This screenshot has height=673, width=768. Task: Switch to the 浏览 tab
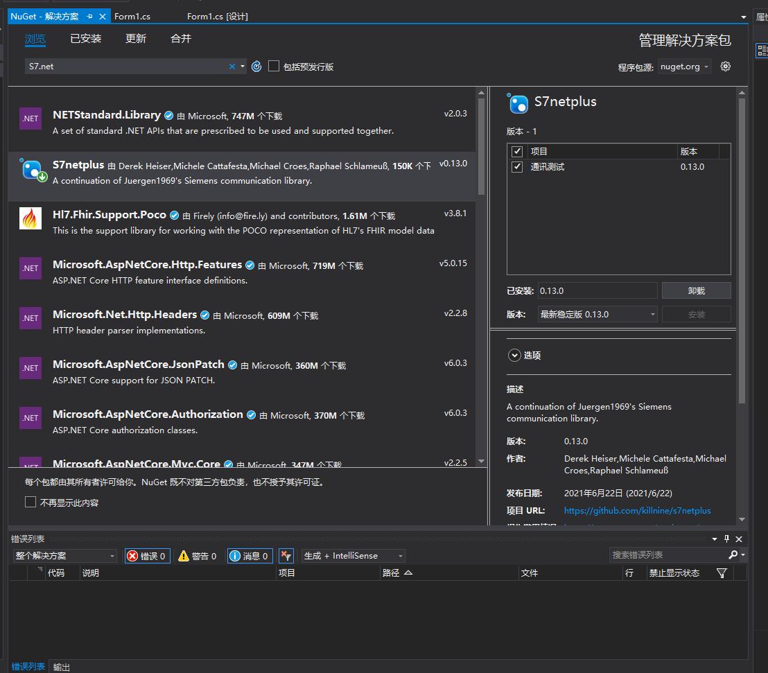[x=35, y=39]
